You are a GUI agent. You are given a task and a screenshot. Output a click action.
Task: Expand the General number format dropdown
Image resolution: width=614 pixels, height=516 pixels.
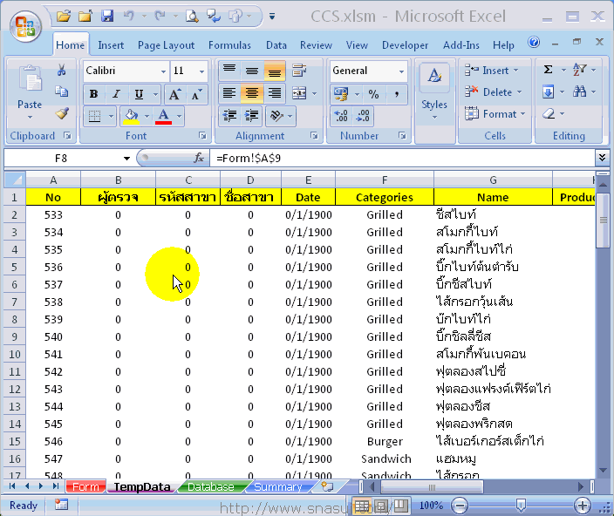coord(401,71)
